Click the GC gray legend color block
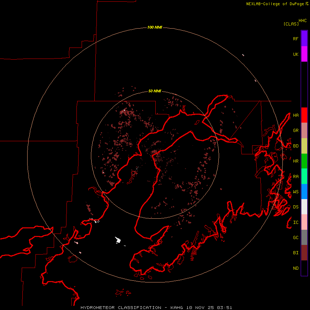This screenshot has width=310, height=310. pos(304,237)
